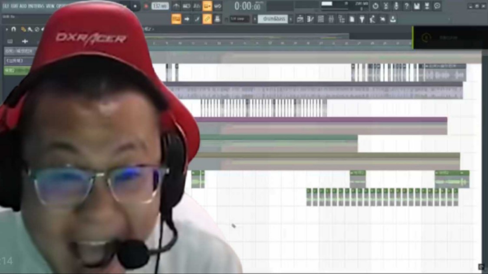Open the mixer window icon
488x274 pixels.
(331, 19)
